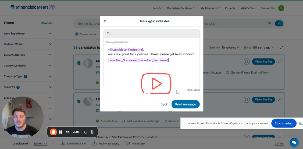View Profile of second candidate
The width and height of the screenshot is (303, 149).
click(x=263, y=100)
